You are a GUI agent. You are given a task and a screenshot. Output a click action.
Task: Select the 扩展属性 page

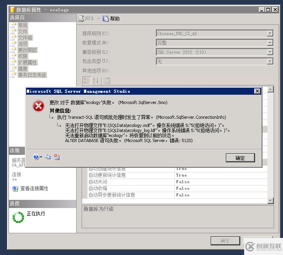tap(28, 62)
